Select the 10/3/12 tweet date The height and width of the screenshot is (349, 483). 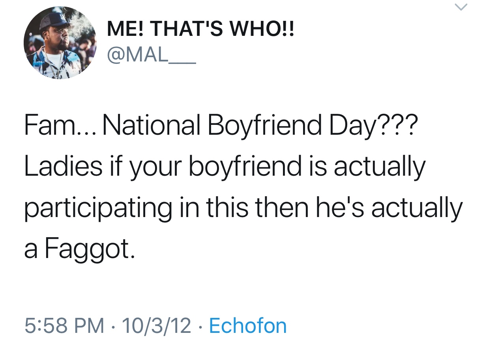click(157, 326)
